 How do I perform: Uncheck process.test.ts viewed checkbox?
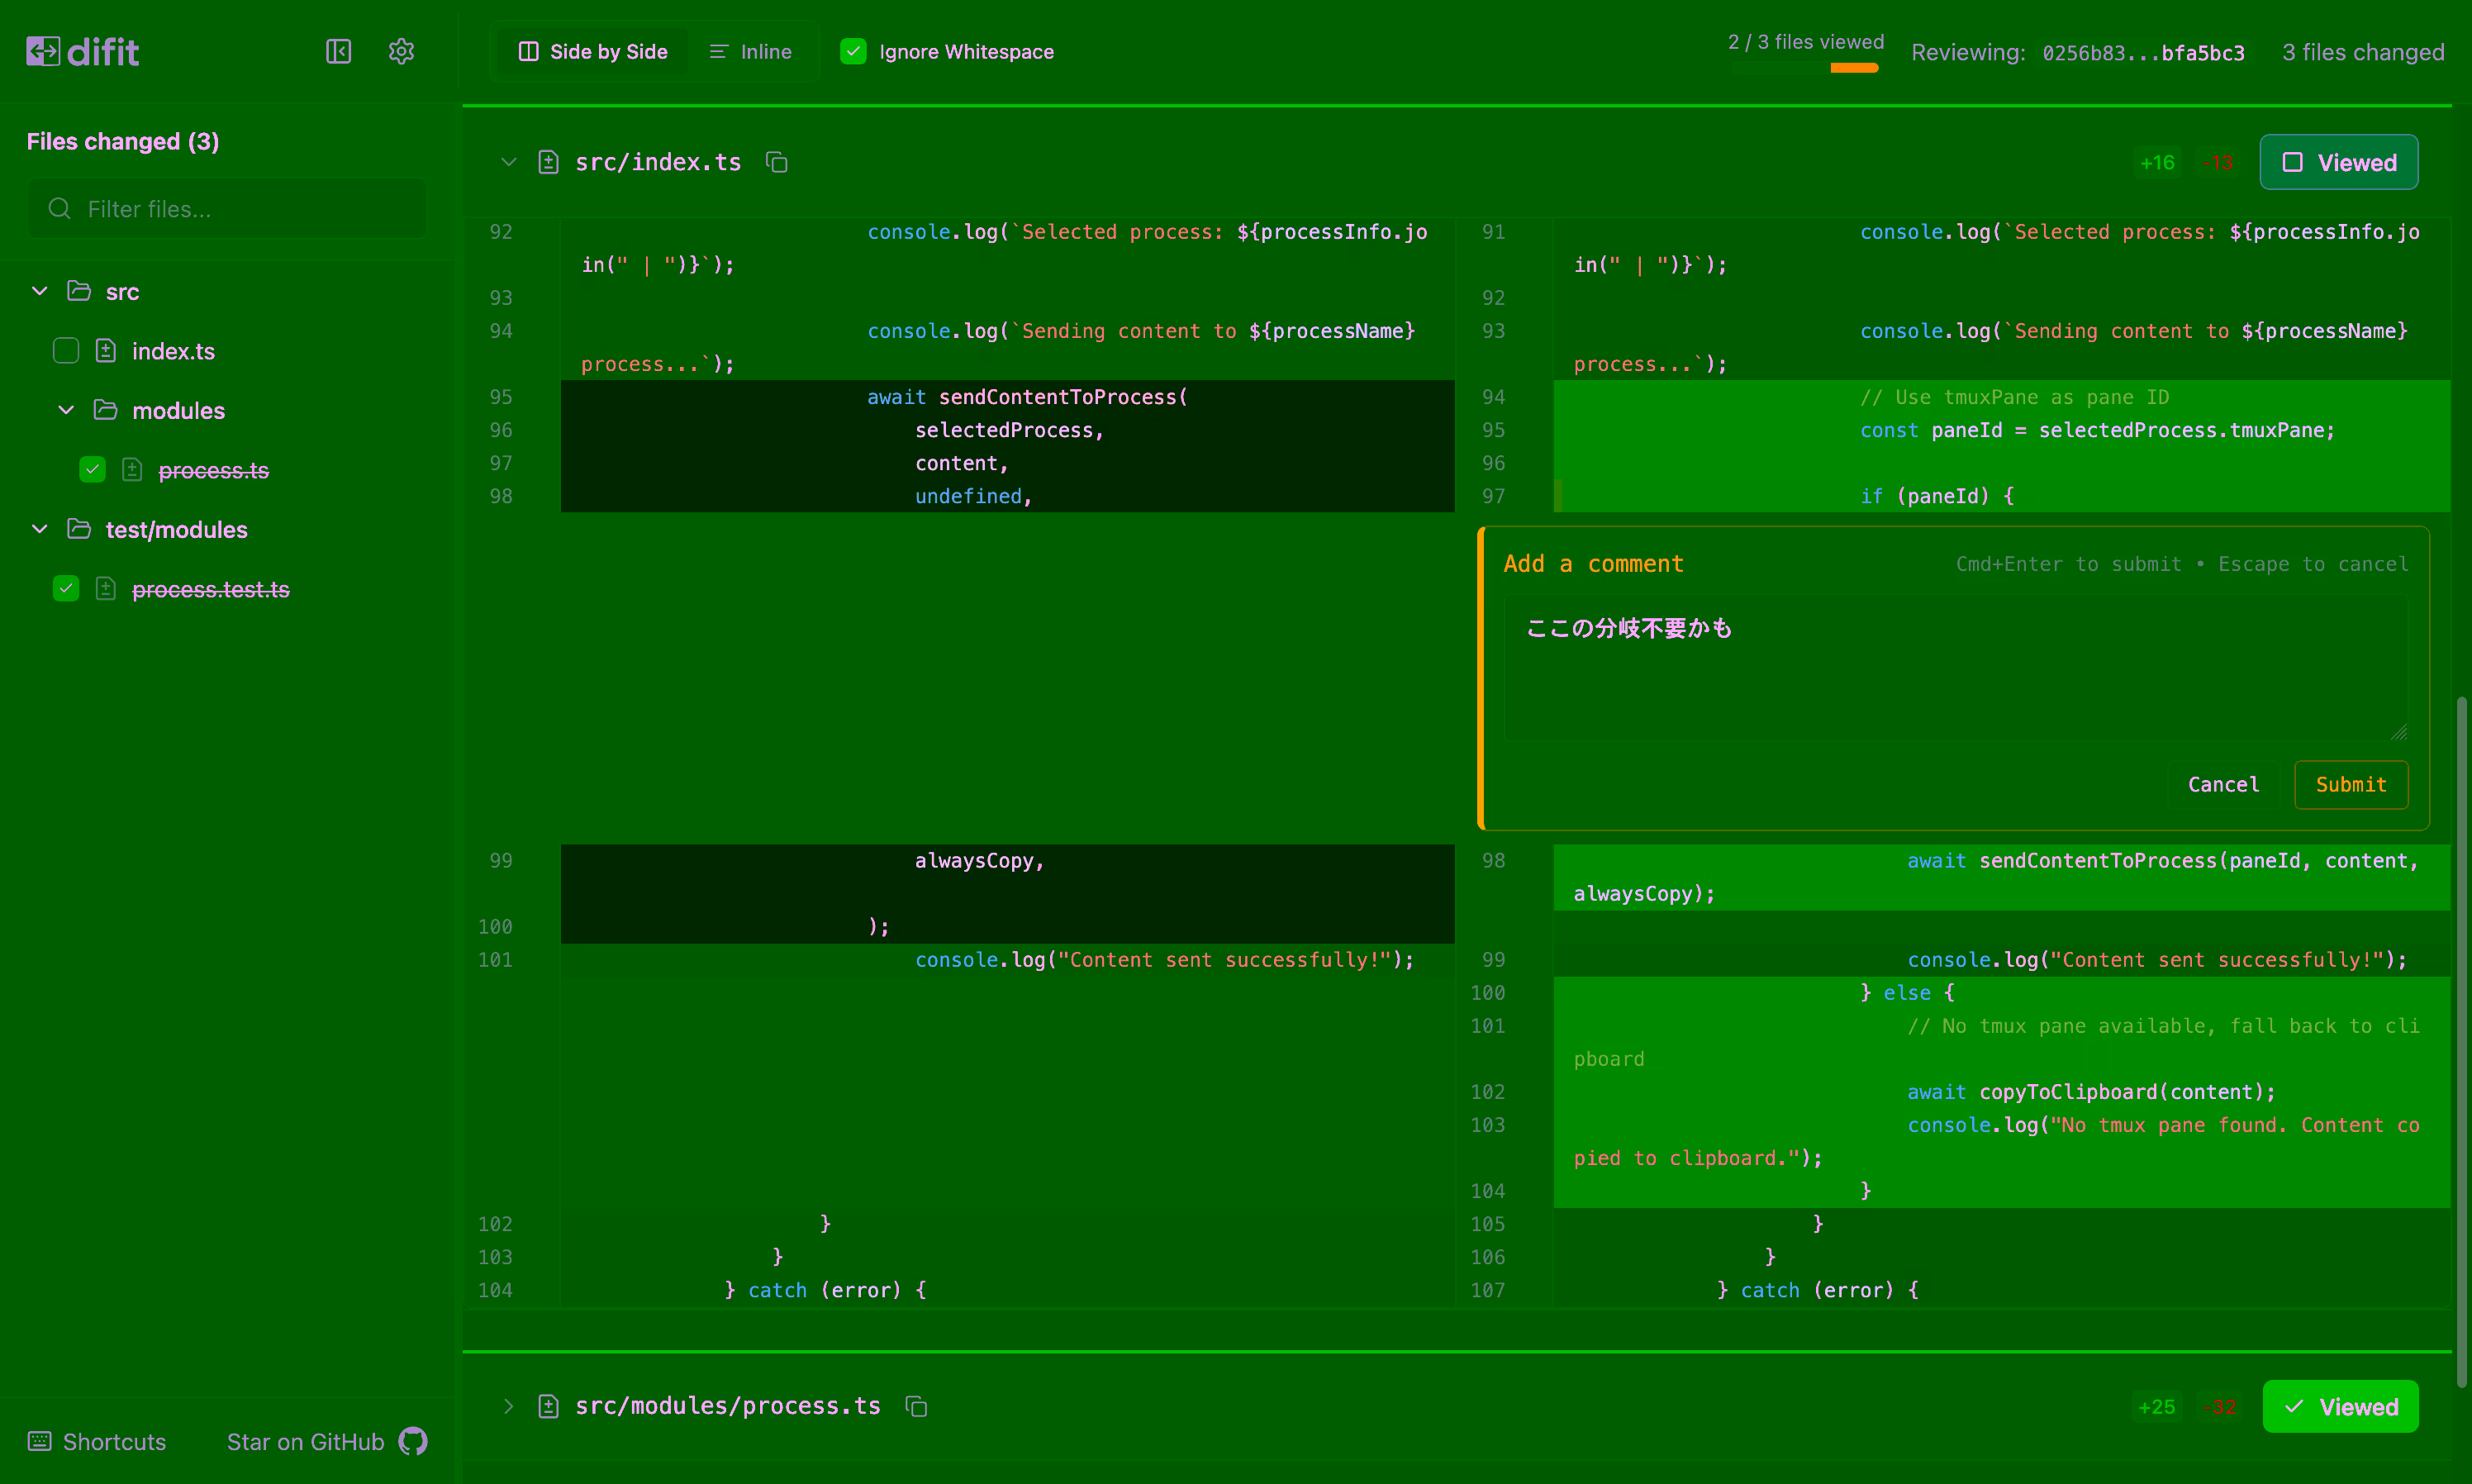pos(66,589)
